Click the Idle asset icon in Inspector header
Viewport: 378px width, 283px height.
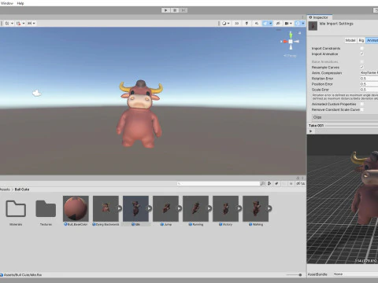tap(313, 26)
